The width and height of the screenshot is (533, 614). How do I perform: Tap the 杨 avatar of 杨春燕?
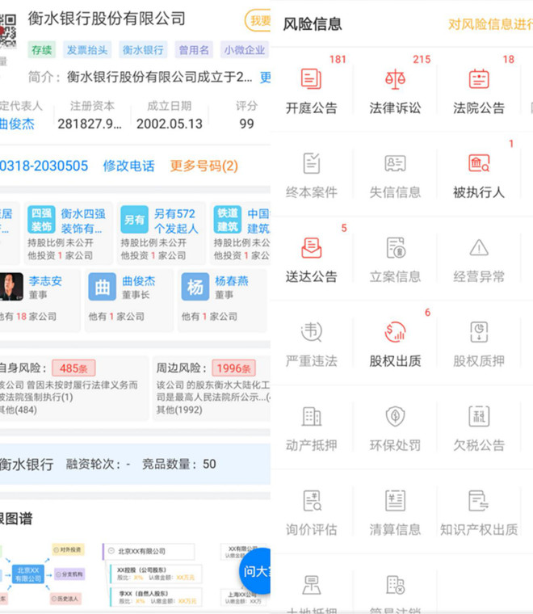[x=195, y=287]
